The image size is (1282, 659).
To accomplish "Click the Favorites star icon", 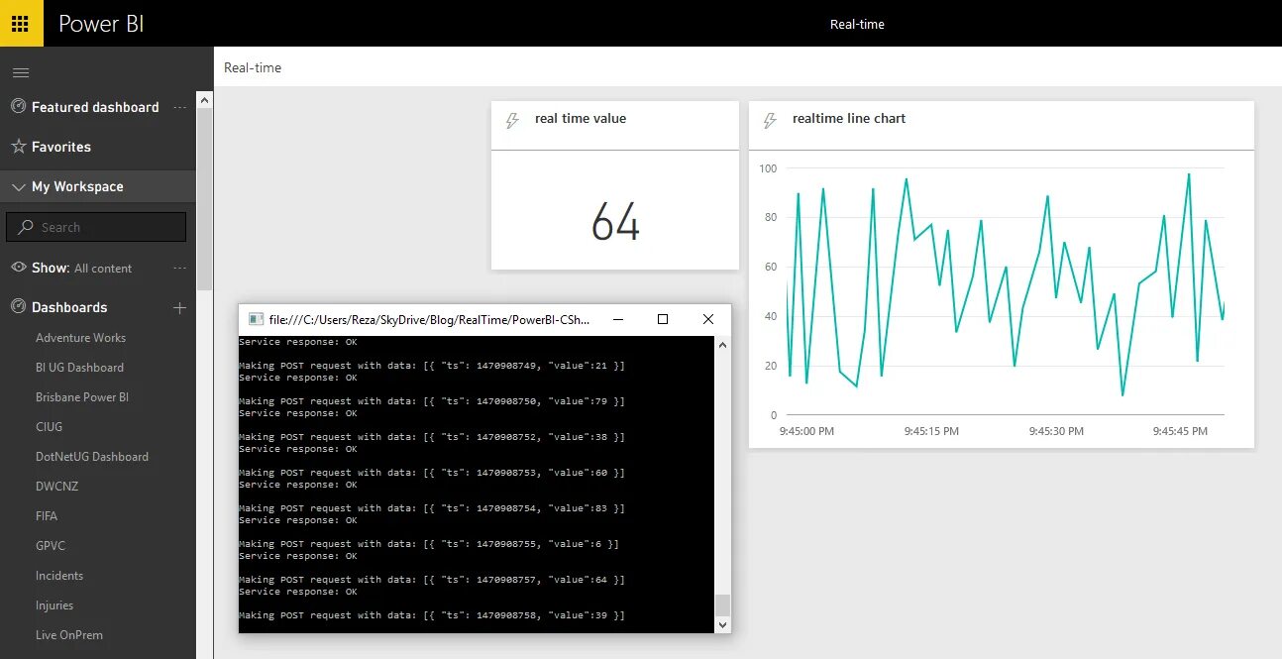I will (18, 146).
